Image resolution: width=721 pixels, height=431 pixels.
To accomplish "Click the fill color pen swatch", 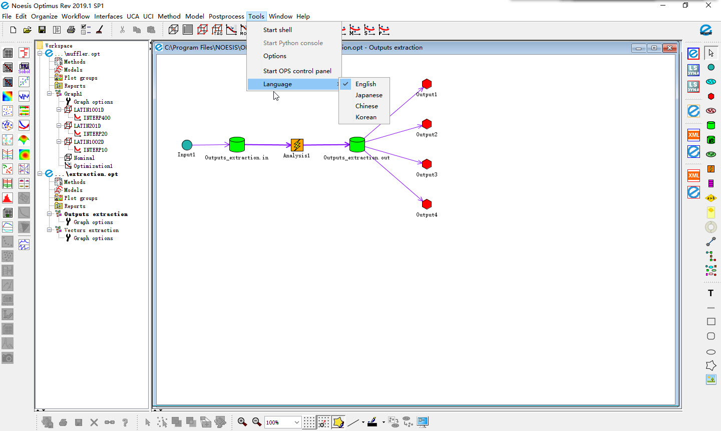I will [x=373, y=422].
